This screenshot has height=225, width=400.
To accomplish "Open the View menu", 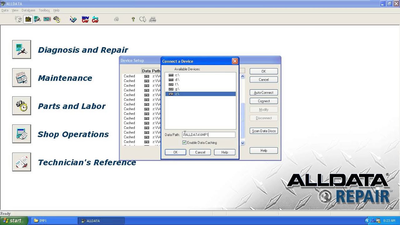I will tap(15, 10).
